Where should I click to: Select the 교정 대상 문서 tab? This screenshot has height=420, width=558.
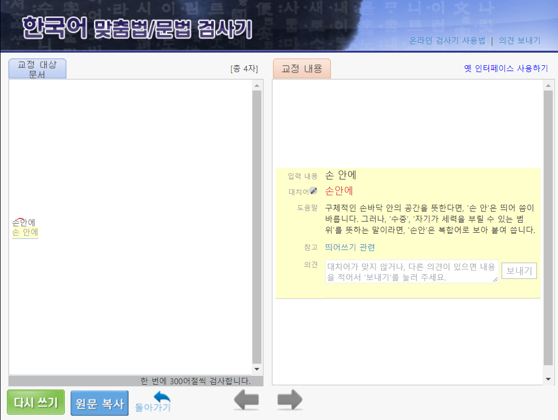[37, 68]
